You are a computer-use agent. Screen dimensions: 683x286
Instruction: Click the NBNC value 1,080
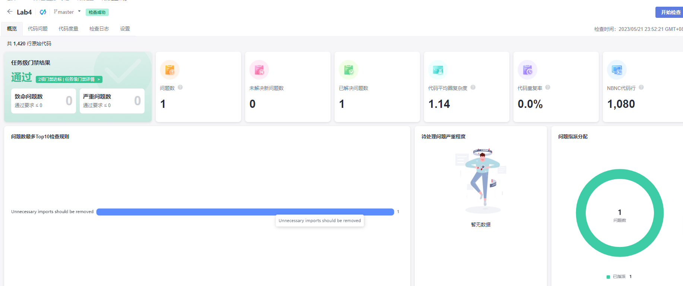(621, 104)
